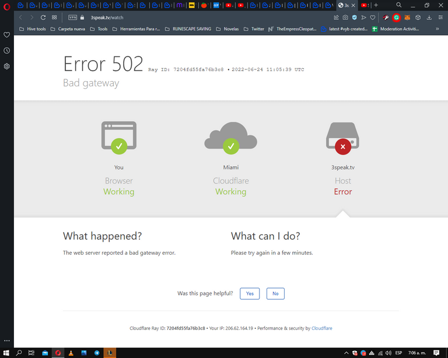This screenshot has width=448, height=358.
Task: Switch ESP keyboard language indicator
Action: [398, 353]
